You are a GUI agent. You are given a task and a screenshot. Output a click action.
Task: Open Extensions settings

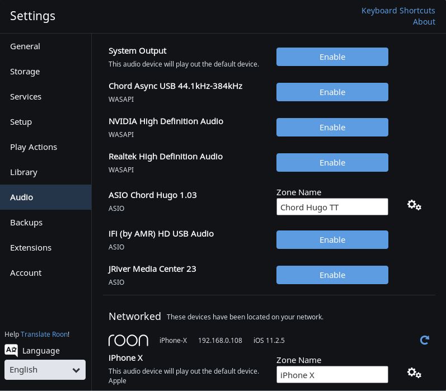point(45,248)
